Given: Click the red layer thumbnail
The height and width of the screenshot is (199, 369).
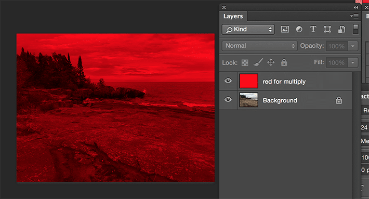Looking at the screenshot, I should [x=248, y=81].
